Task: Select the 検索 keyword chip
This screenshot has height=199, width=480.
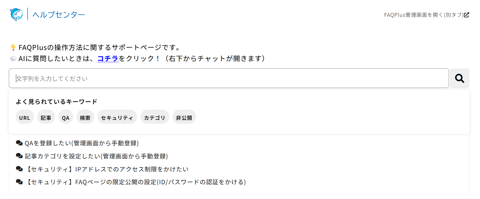Action: tap(85, 117)
